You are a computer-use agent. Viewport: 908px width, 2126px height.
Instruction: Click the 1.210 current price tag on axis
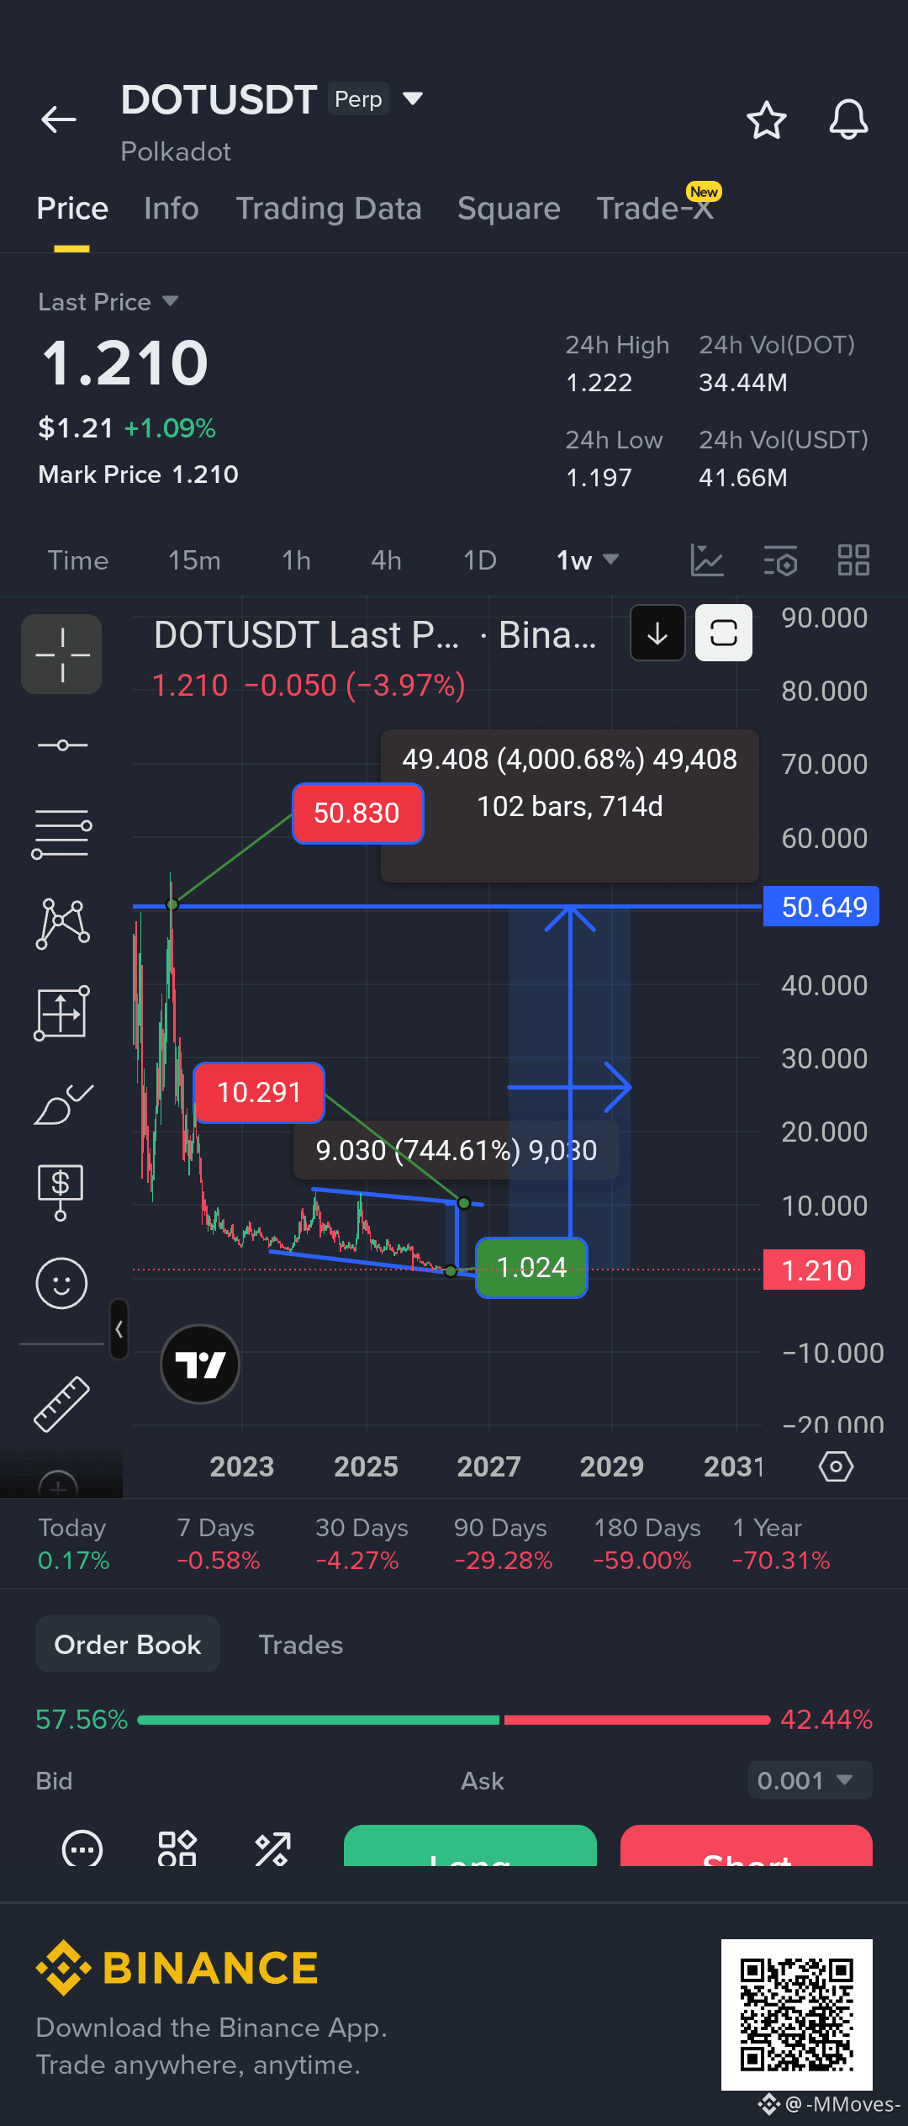point(814,1270)
